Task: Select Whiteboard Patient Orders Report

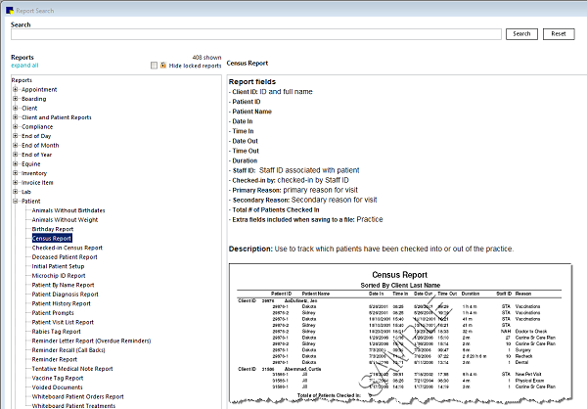Action: (78, 396)
